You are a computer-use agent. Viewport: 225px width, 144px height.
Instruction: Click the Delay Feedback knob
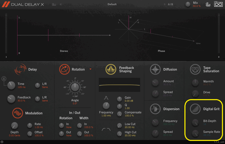click(x=11, y=99)
